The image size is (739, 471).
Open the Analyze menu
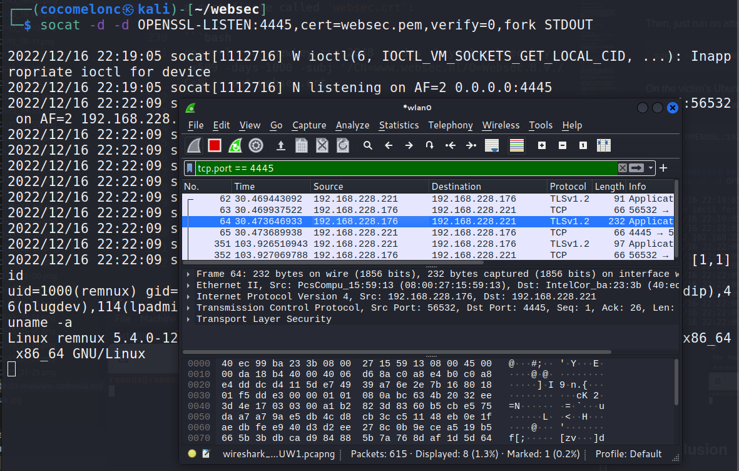click(x=352, y=125)
